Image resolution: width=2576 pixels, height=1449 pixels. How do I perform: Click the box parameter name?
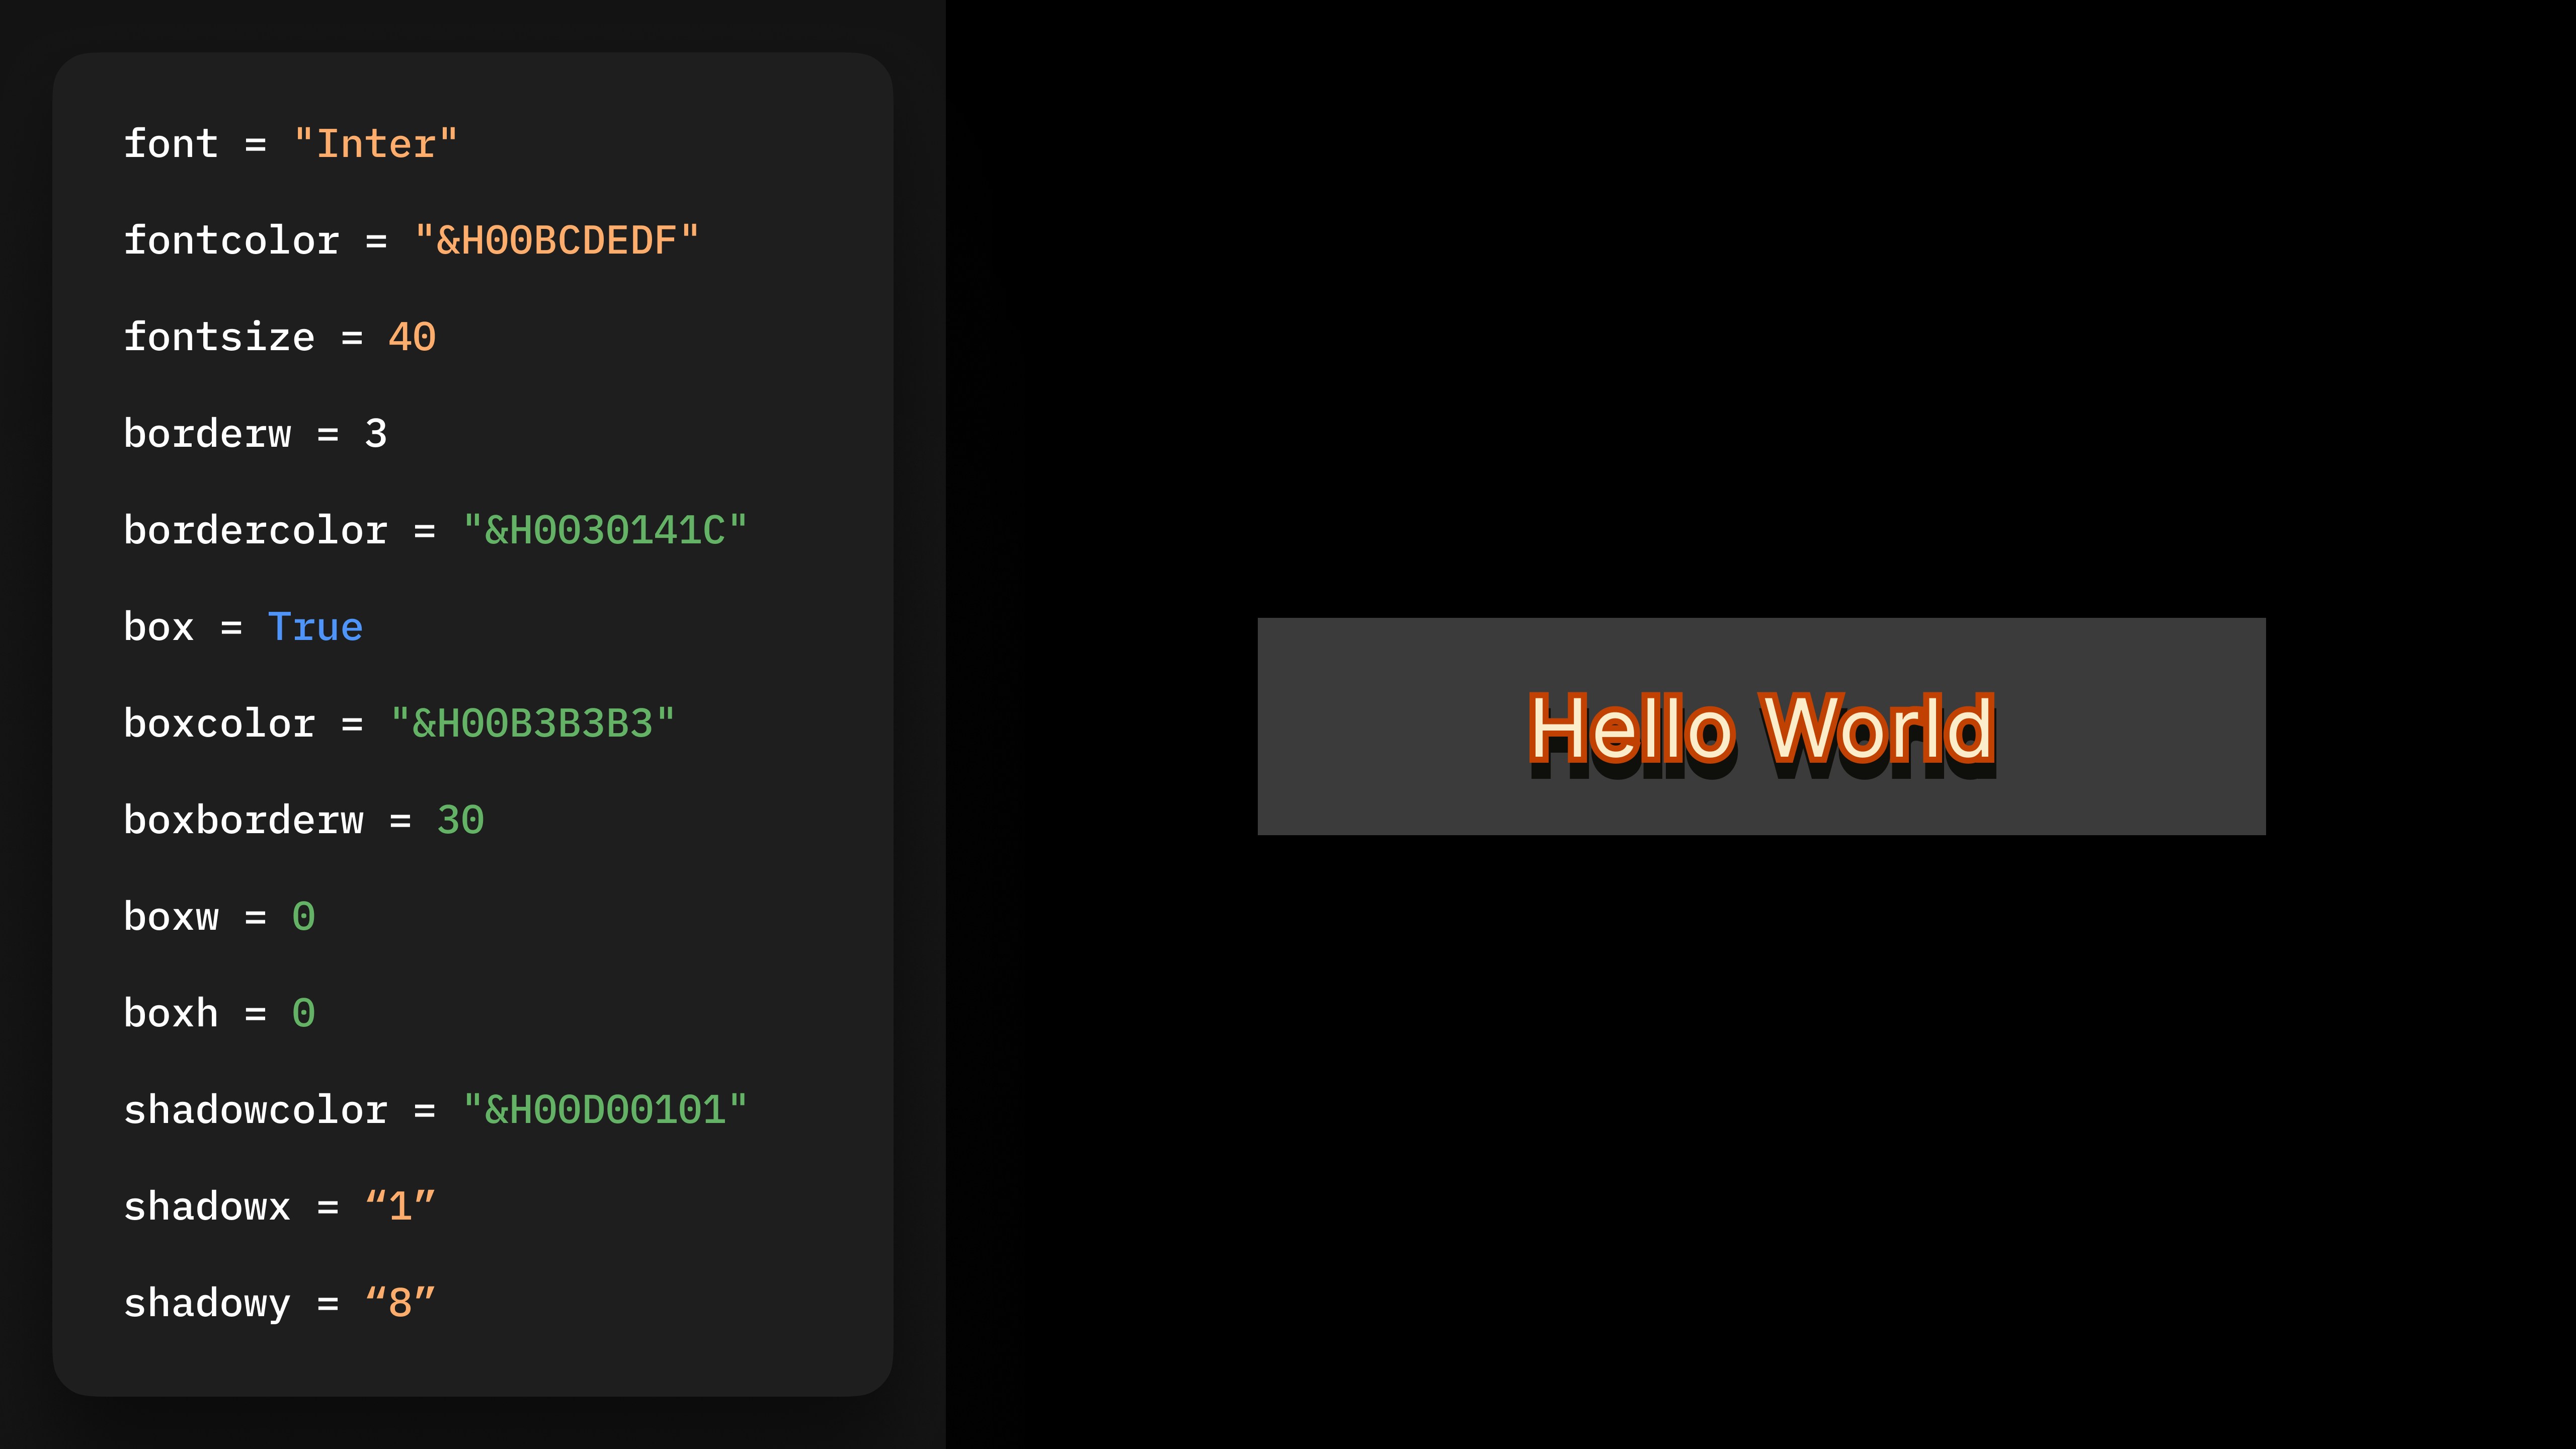[160, 626]
